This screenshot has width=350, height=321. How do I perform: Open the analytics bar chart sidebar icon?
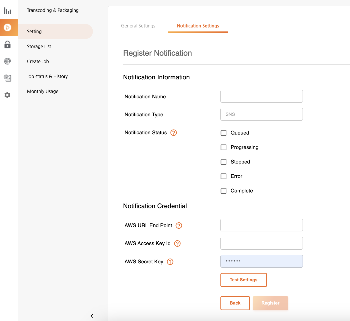7,11
